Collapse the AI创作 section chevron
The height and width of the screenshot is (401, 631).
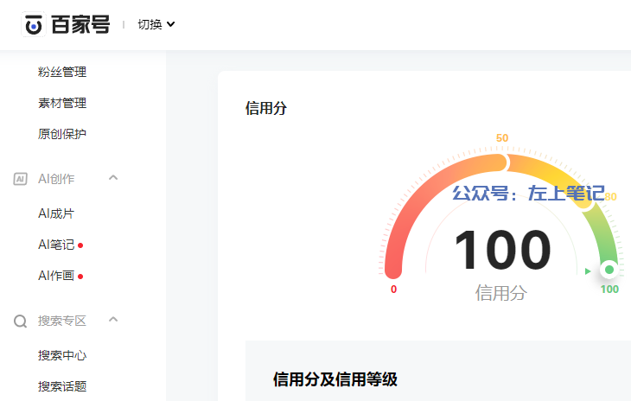point(113,177)
